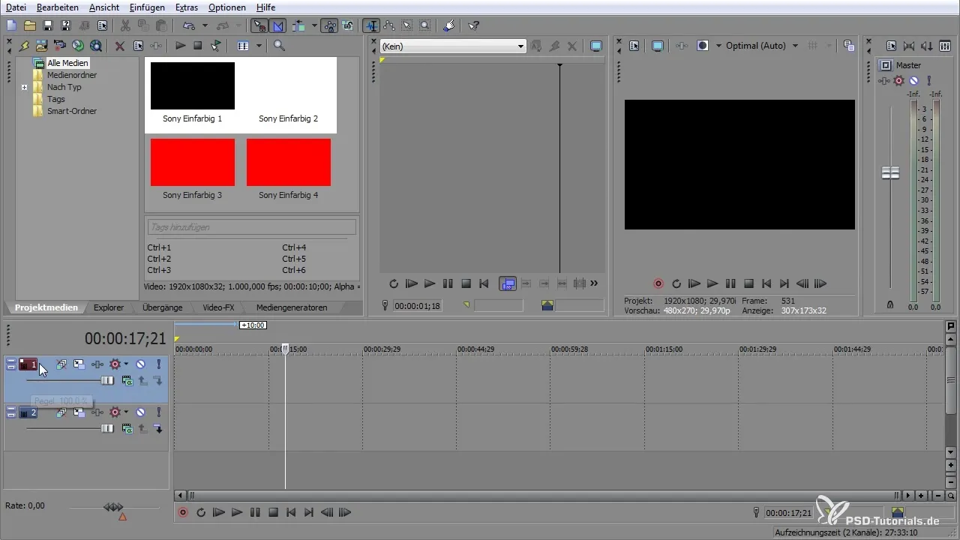Screen dimensions: 960x540
Task: Click the What's This help icon
Action: point(473,25)
